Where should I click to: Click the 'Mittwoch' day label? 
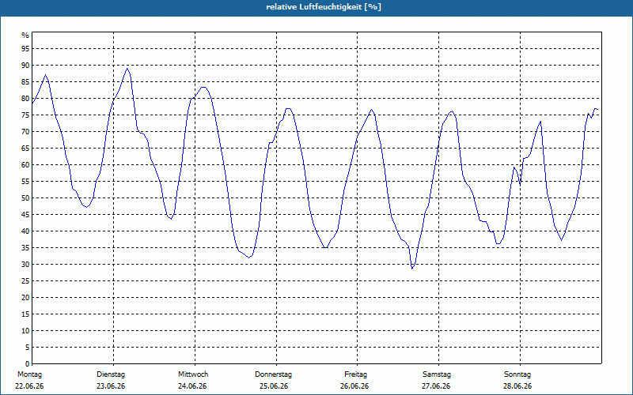(193, 374)
